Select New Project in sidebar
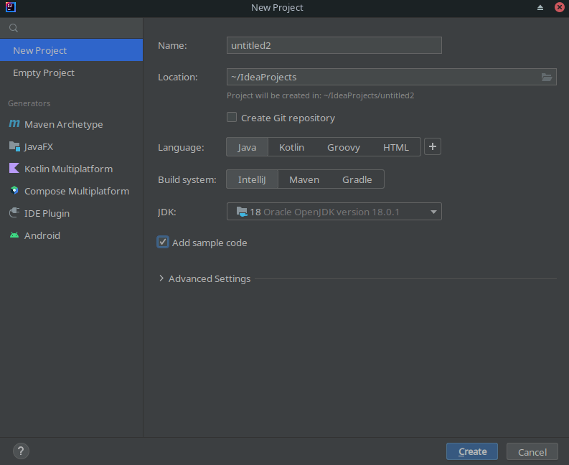 [x=72, y=50]
